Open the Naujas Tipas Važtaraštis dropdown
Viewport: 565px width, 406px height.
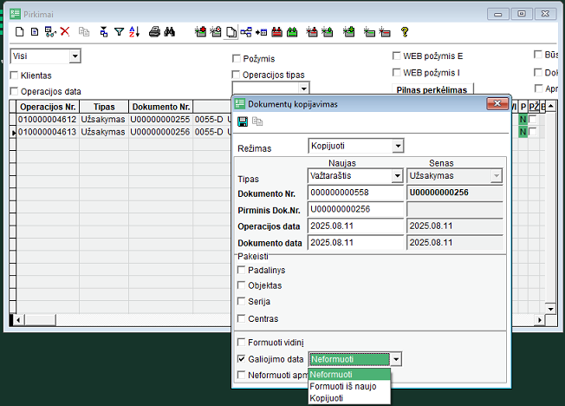click(397, 176)
